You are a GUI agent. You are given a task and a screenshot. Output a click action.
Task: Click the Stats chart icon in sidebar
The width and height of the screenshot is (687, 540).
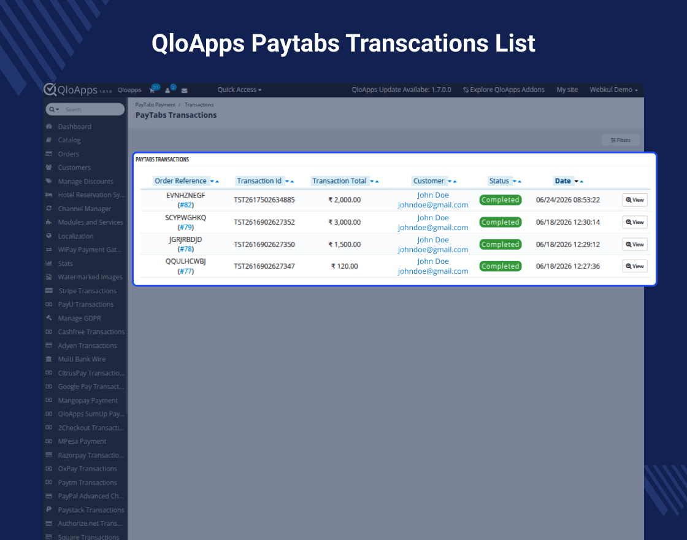pyautogui.click(x=48, y=263)
